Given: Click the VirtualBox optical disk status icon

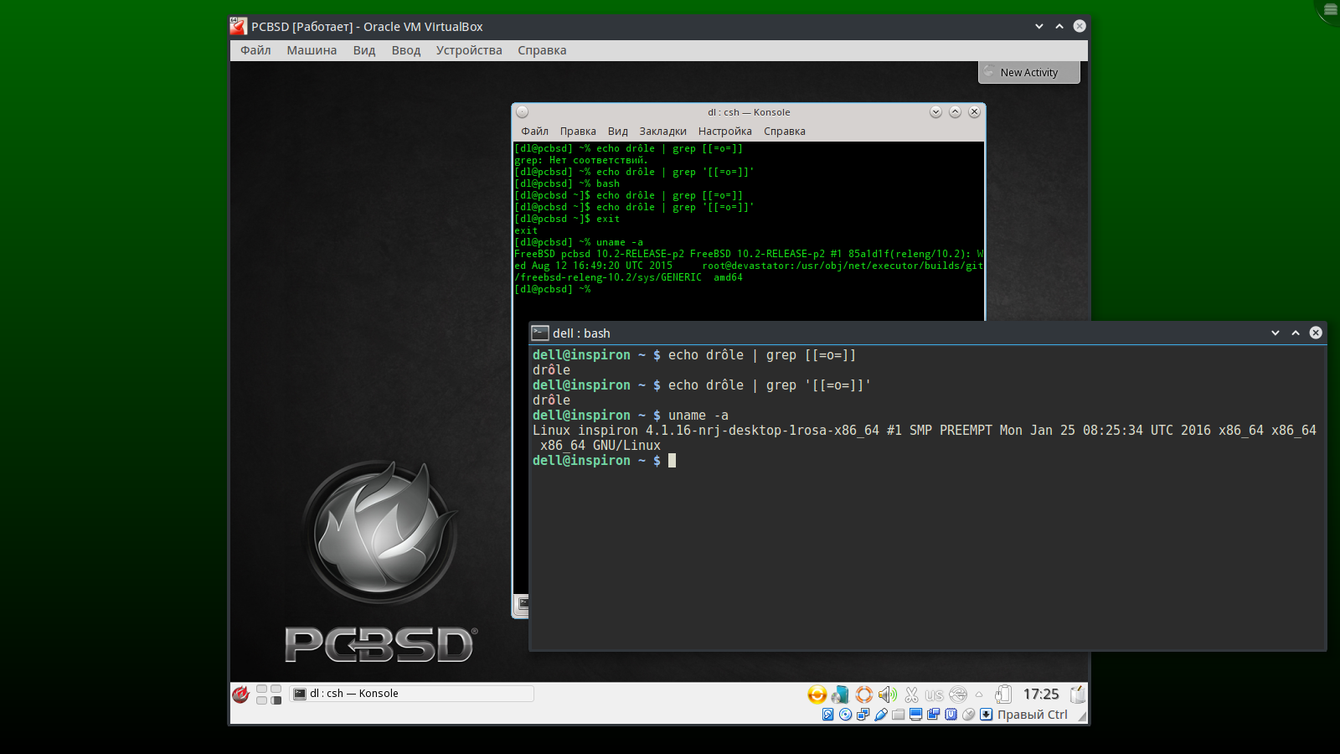Looking at the screenshot, I should 845,715.
